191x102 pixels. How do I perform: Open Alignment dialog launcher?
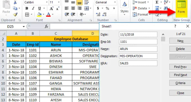point(91,20)
